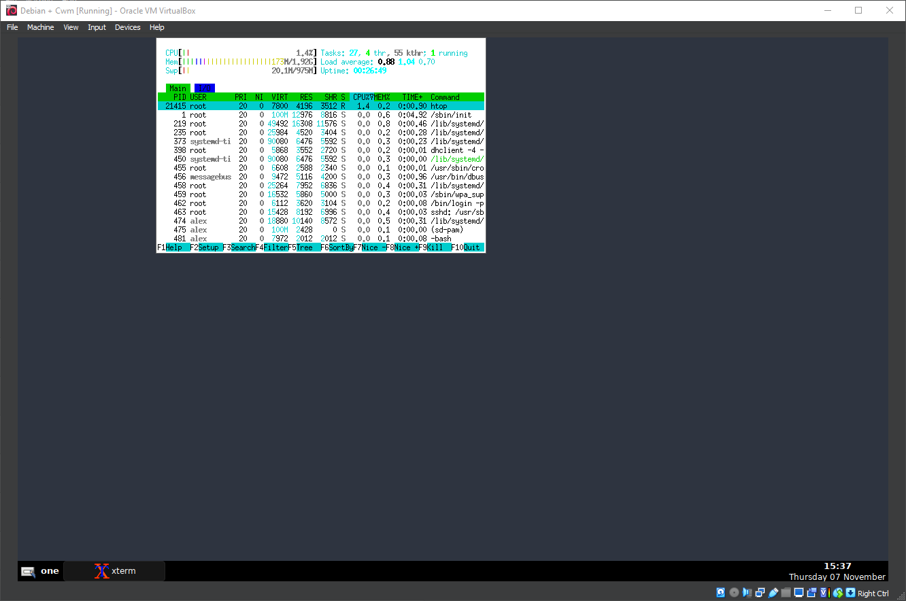Click the keyboard capture arrow icon
This screenshot has width=906, height=601.
pyautogui.click(x=850, y=593)
